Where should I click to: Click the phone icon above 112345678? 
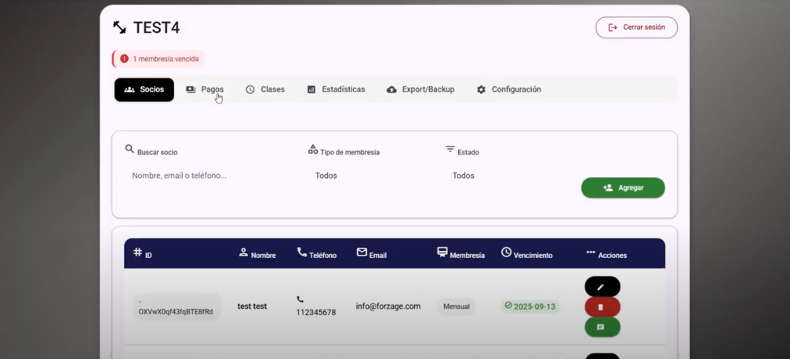(300, 299)
